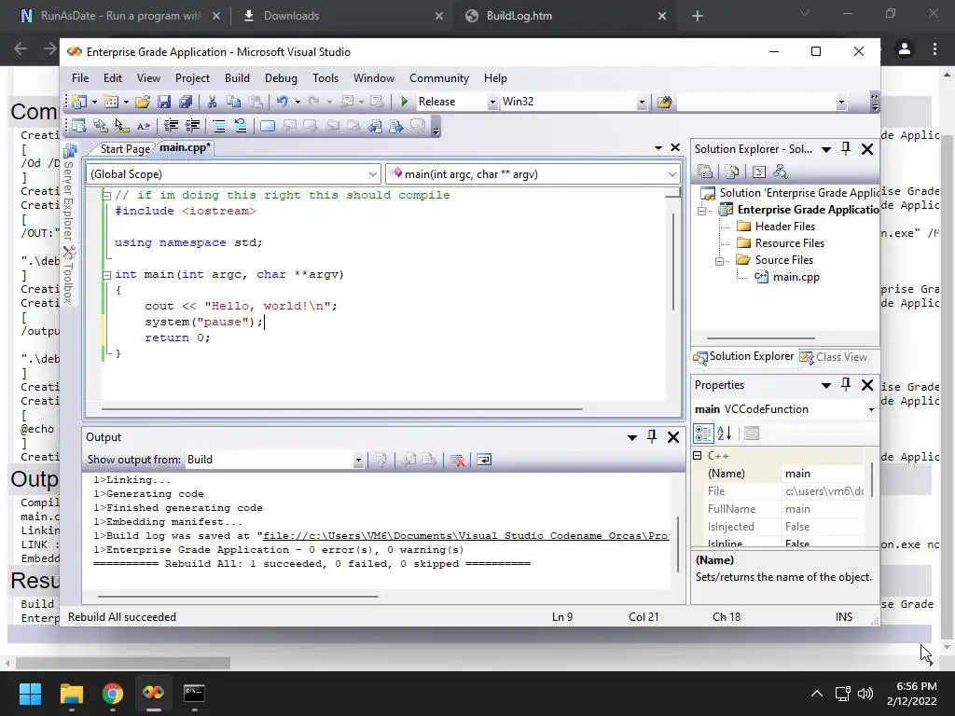Select Categorized view in Properties panel
Screen dimensions: 955x716
click(x=703, y=434)
